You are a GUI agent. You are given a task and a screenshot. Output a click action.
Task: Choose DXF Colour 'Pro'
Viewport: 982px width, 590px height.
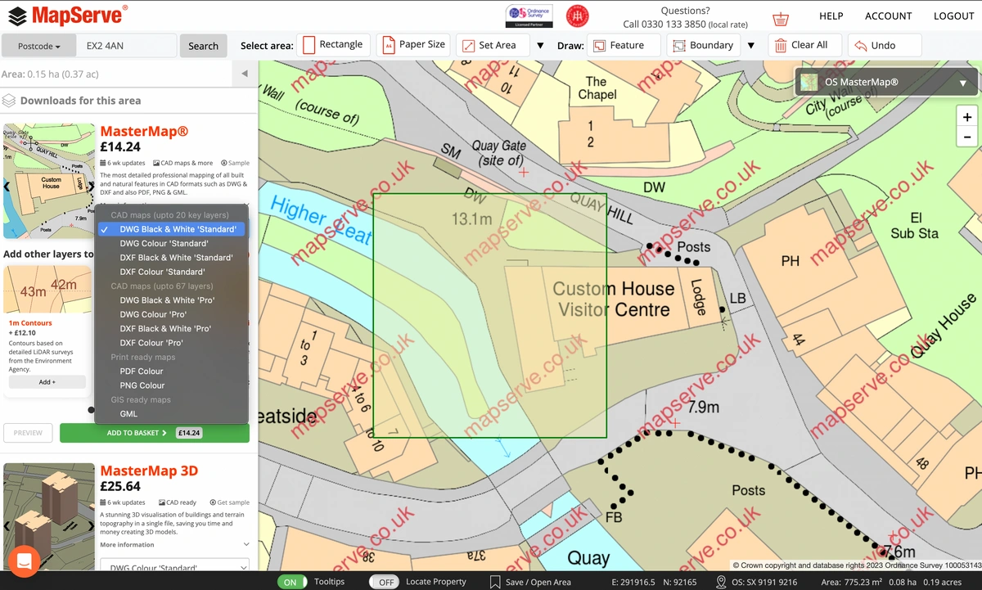pyautogui.click(x=171, y=343)
